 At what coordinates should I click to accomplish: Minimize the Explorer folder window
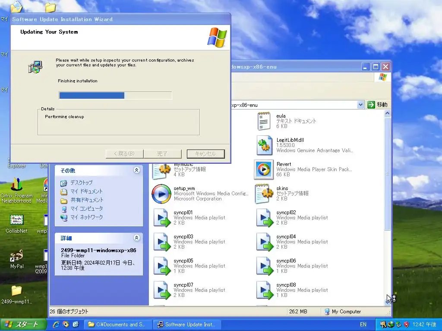(366, 67)
